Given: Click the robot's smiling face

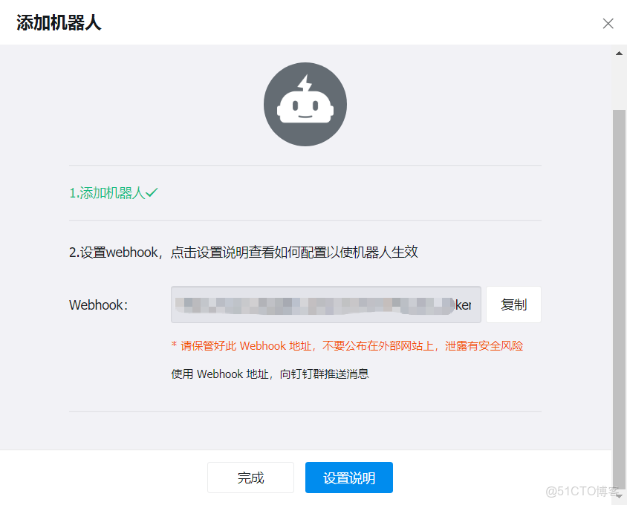Looking at the screenshot, I should pos(305,113).
